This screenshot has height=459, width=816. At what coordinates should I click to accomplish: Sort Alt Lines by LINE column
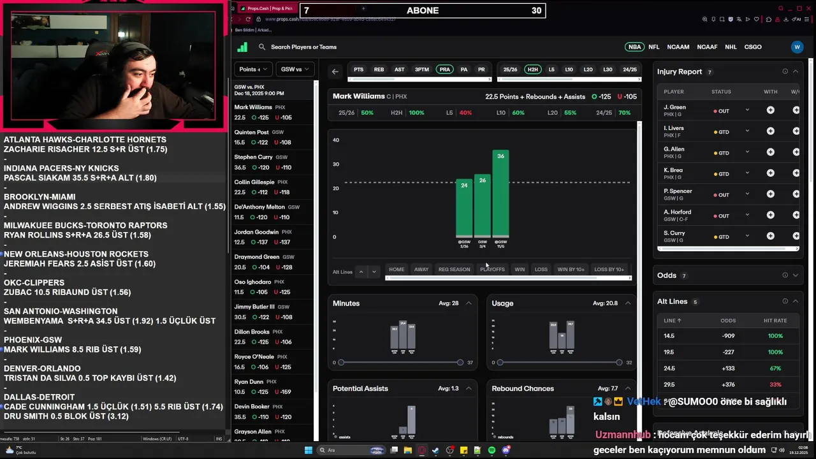[x=673, y=321]
